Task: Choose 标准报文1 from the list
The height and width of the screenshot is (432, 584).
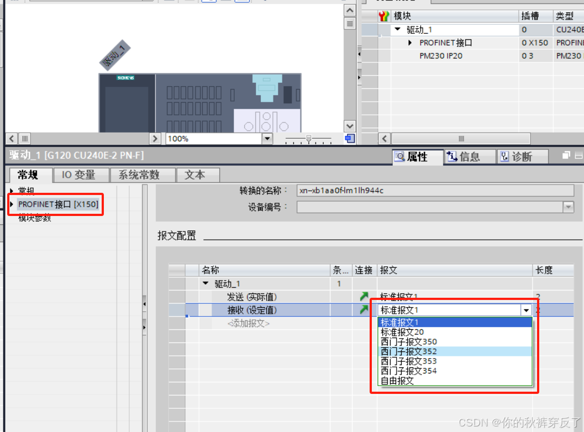Action: (455, 322)
